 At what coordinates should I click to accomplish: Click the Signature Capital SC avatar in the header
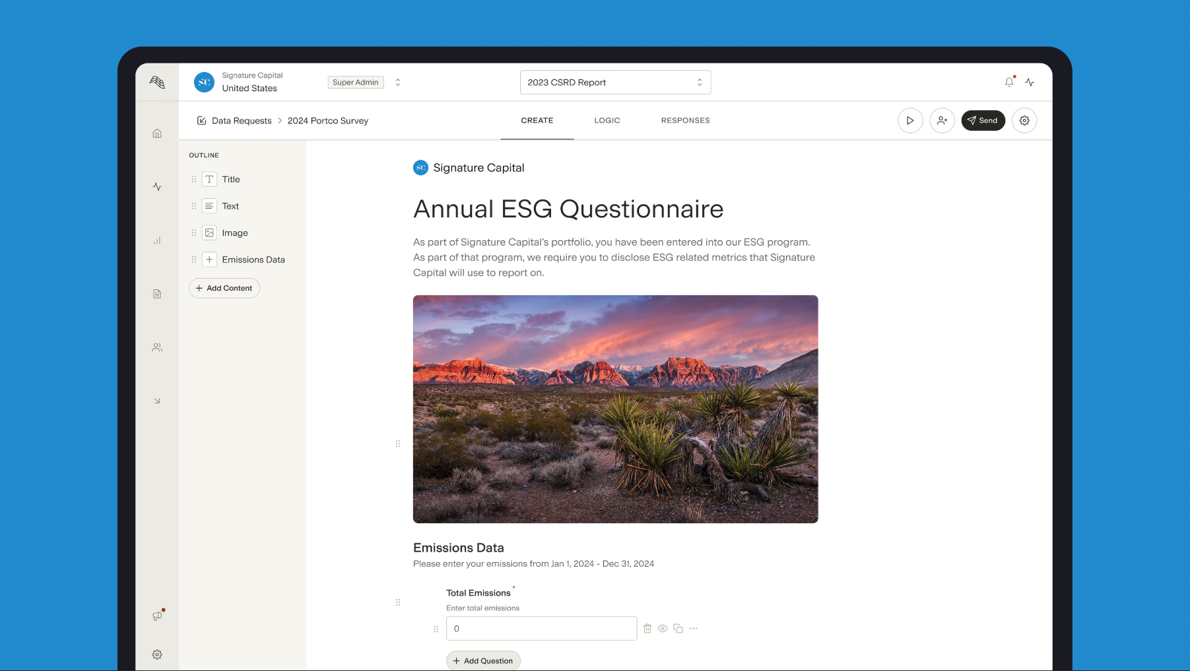point(204,82)
